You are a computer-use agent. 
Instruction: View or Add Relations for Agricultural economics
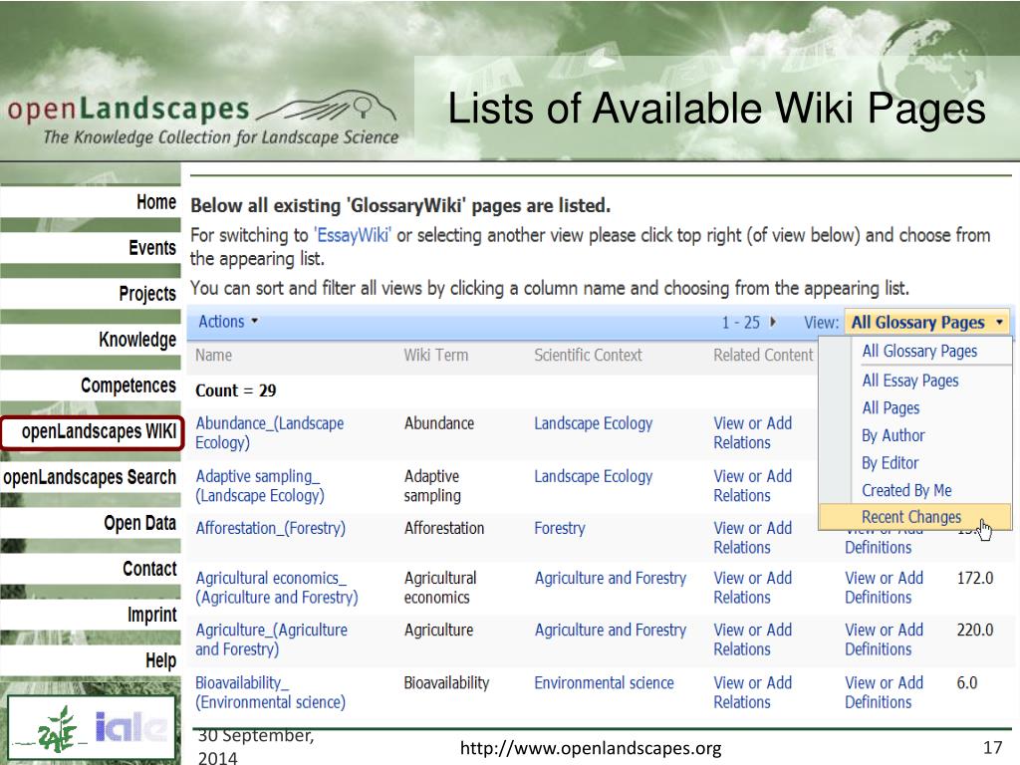coord(753,588)
